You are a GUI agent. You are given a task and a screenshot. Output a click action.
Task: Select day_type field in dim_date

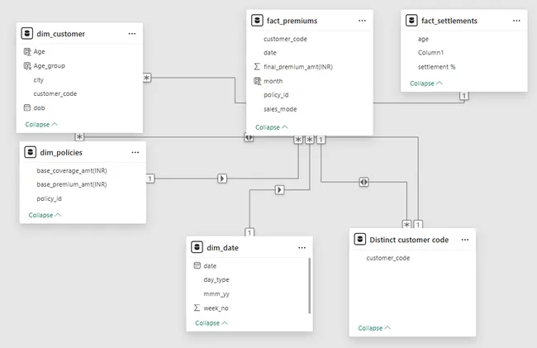coord(216,279)
